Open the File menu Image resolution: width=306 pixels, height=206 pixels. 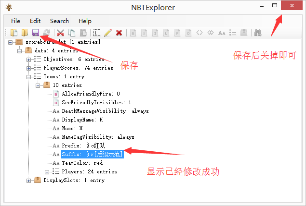15,21
